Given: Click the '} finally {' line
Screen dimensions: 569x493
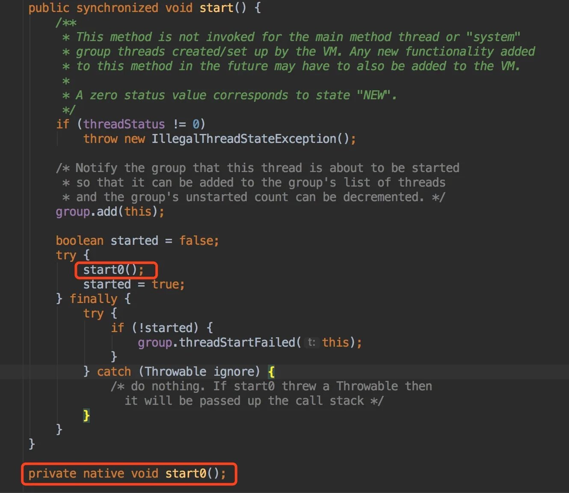Looking at the screenshot, I should click(x=93, y=299).
